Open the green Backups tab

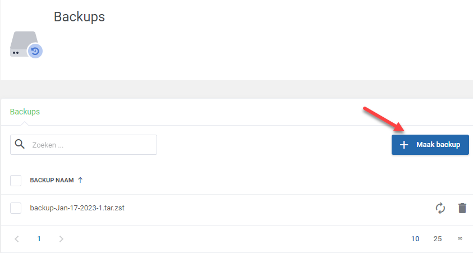coord(25,112)
